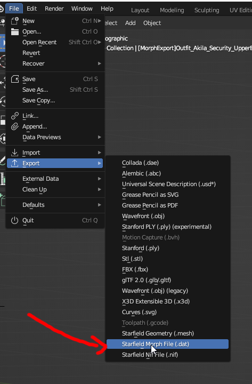Export as FBX (.fbx)

(167, 269)
